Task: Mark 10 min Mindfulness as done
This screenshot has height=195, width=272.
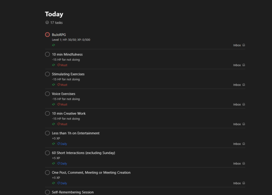Action: [x=47, y=54]
